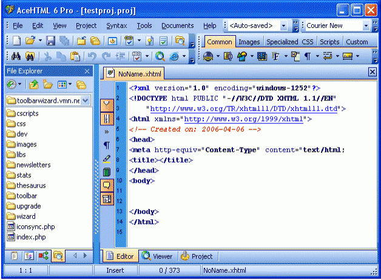Click the Find in Files folder-binoculars icon
This screenshot has height=280, width=381.
[30, 56]
